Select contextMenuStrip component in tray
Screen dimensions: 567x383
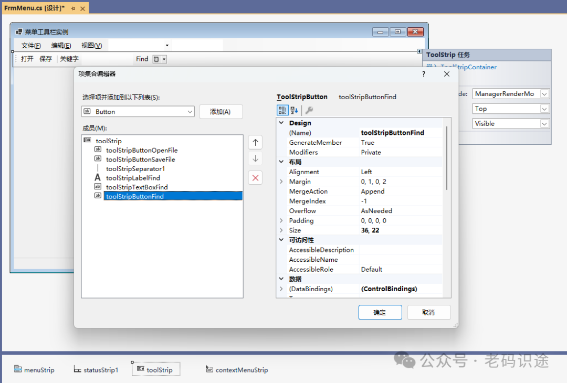[x=237, y=370]
